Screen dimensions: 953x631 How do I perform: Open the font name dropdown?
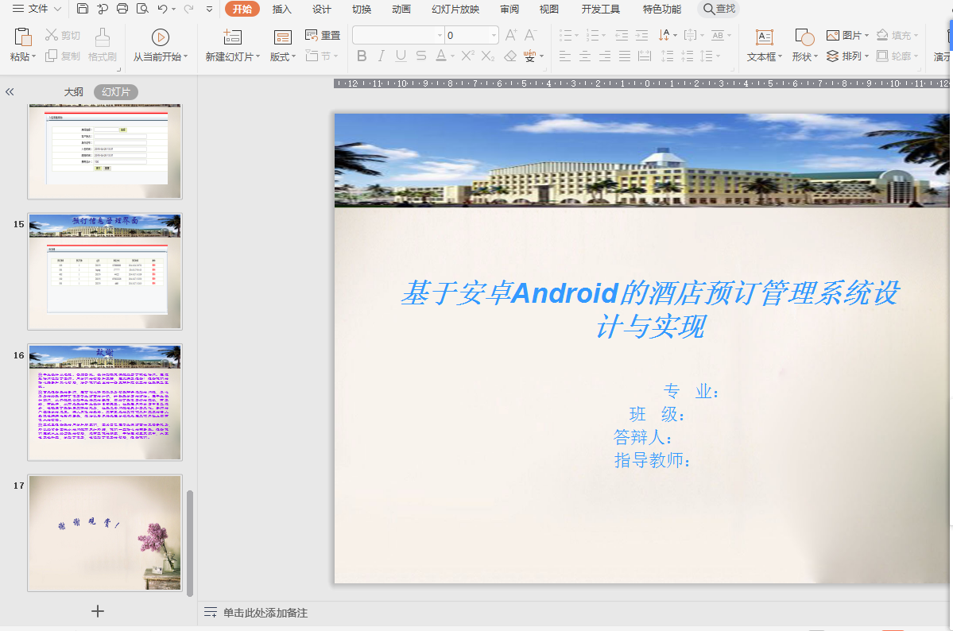point(440,35)
